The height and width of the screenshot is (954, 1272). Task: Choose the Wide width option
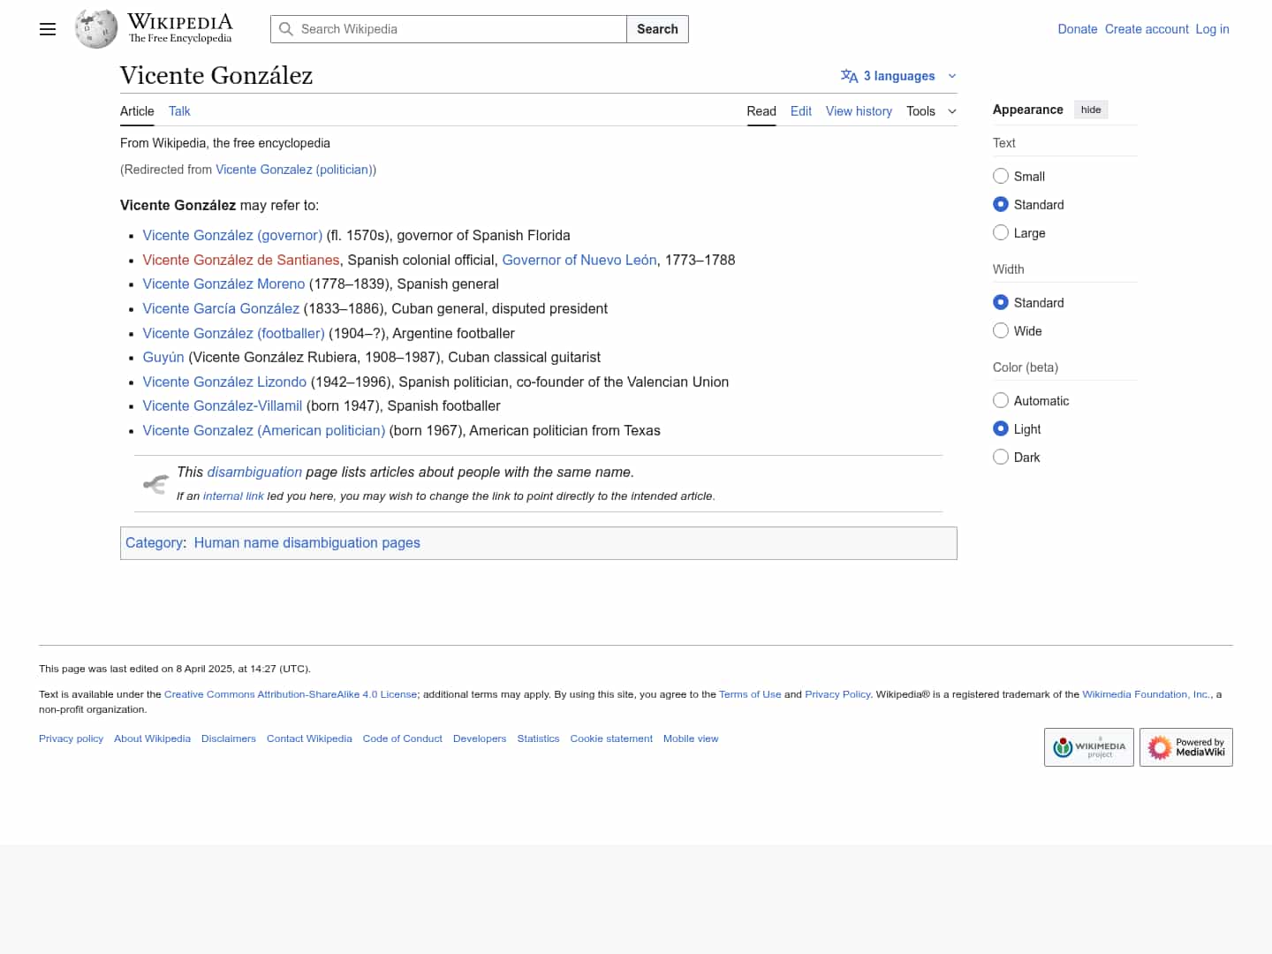(1001, 331)
